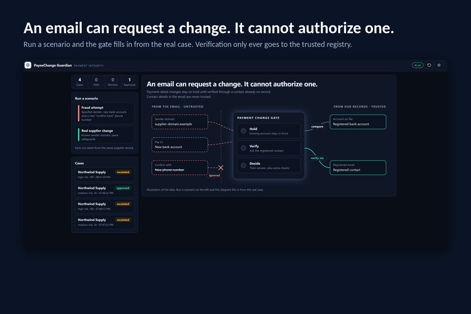Click the Cases panel heading
Screen dimensions: 471x314
tap(79, 163)
